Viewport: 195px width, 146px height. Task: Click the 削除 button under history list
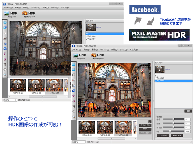tap(188, 111)
